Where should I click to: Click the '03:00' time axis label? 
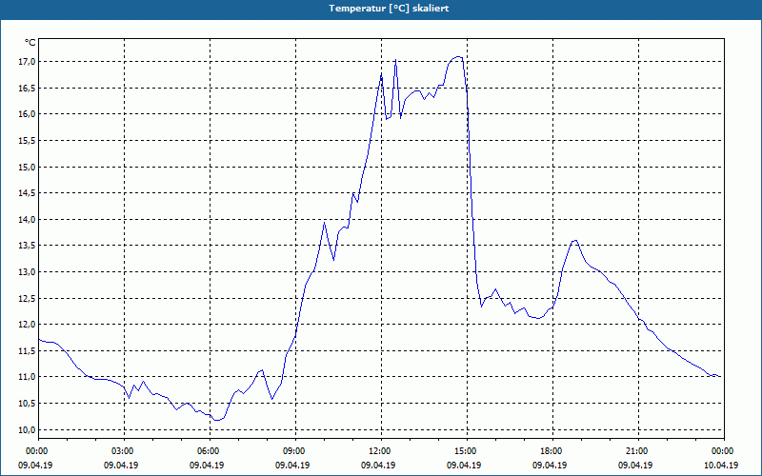click(x=124, y=451)
